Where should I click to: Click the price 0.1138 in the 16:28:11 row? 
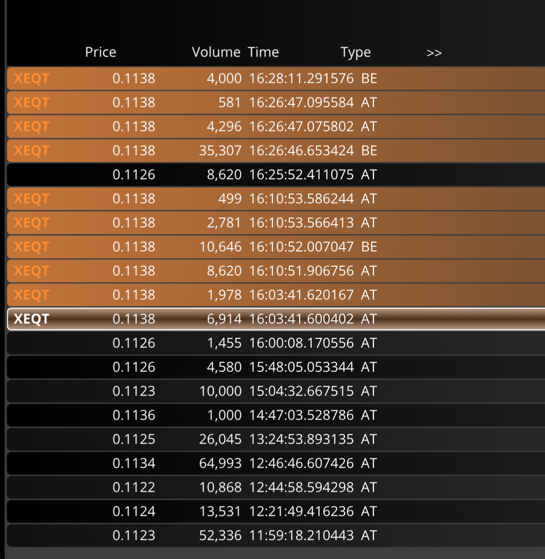pyautogui.click(x=134, y=78)
